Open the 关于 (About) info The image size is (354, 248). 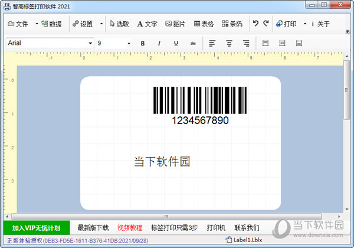pyautogui.click(x=320, y=24)
